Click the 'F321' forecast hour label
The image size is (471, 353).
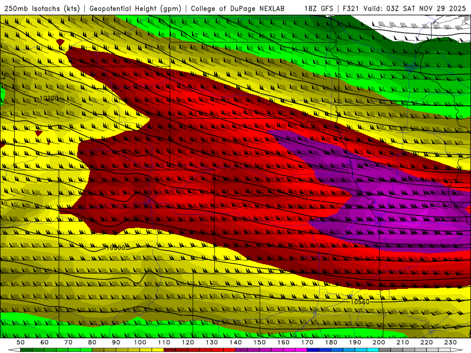click(x=351, y=8)
